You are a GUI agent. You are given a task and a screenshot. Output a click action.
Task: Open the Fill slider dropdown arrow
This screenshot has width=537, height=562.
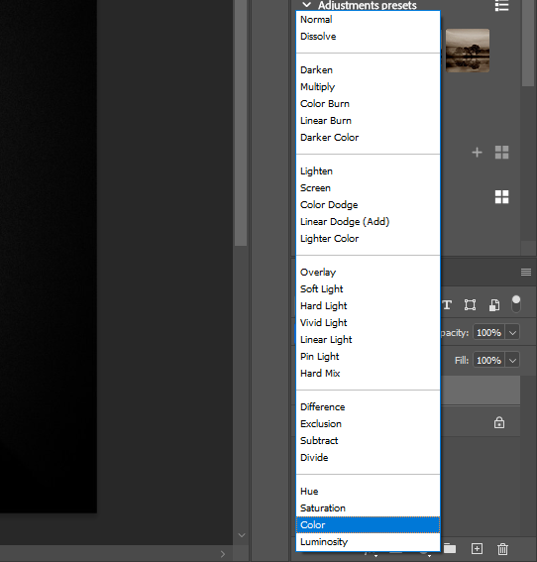512,360
